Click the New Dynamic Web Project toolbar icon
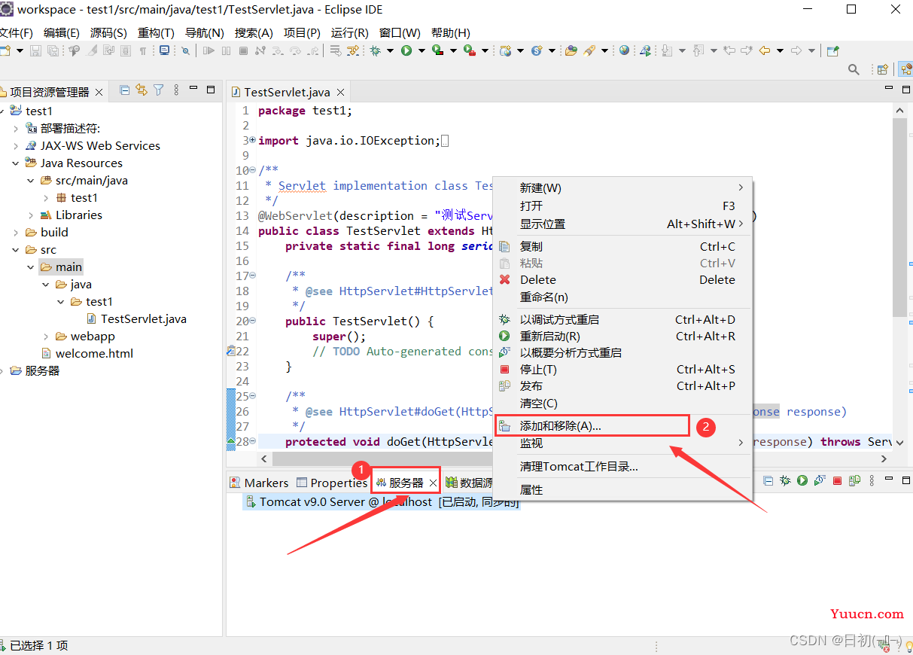This screenshot has height=655, width=913. point(506,50)
